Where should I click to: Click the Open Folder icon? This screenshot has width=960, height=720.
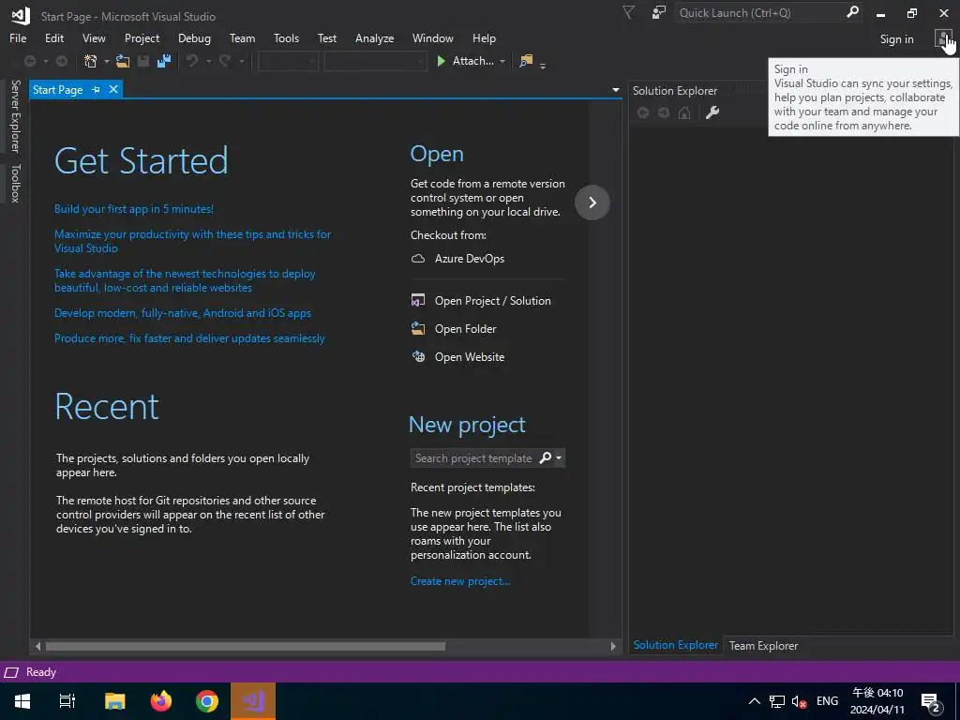click(418, 328)
